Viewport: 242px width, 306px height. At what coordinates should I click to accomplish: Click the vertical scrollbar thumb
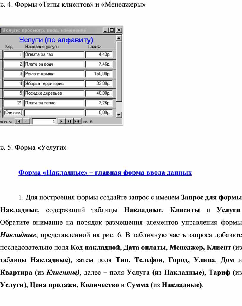click(x=119, y=71)
